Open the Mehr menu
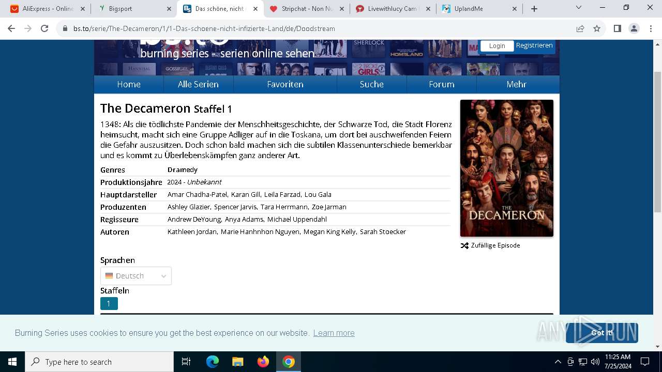Viewport: 662px width, 372px height. point(517,84)
